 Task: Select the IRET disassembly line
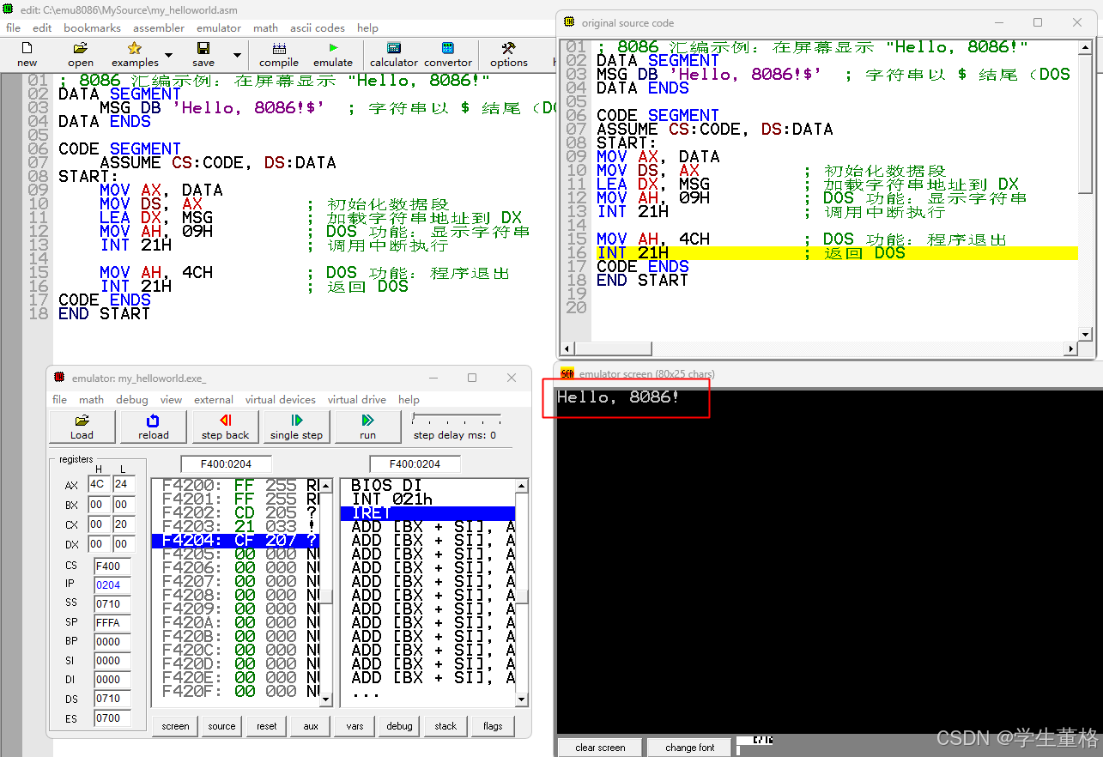click(x=428, y=512)
